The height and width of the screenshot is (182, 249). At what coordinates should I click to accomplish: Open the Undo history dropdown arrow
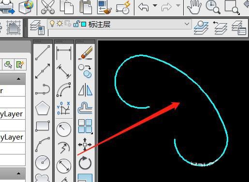[155, 5]
